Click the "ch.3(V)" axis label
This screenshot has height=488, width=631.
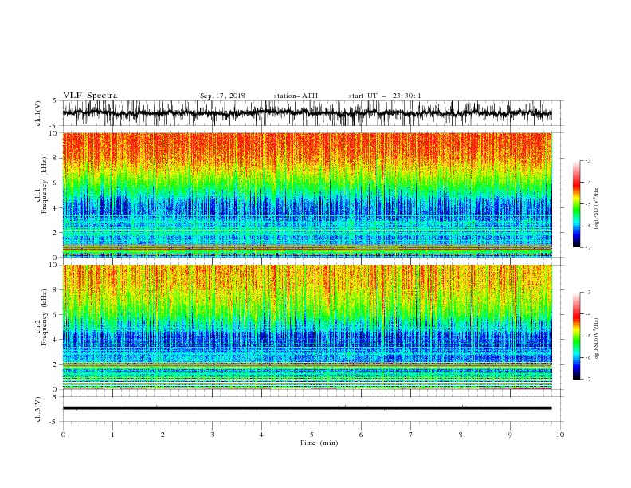point(38,409)
